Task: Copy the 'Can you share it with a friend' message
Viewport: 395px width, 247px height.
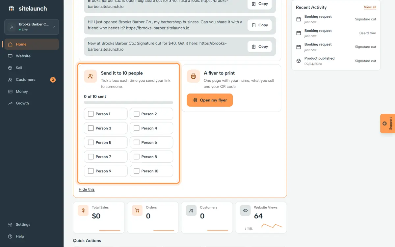Action: tap(260, 25)
